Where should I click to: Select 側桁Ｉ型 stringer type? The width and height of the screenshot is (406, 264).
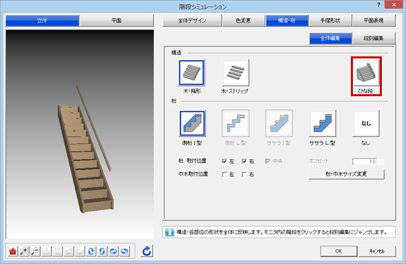(192, 123)
